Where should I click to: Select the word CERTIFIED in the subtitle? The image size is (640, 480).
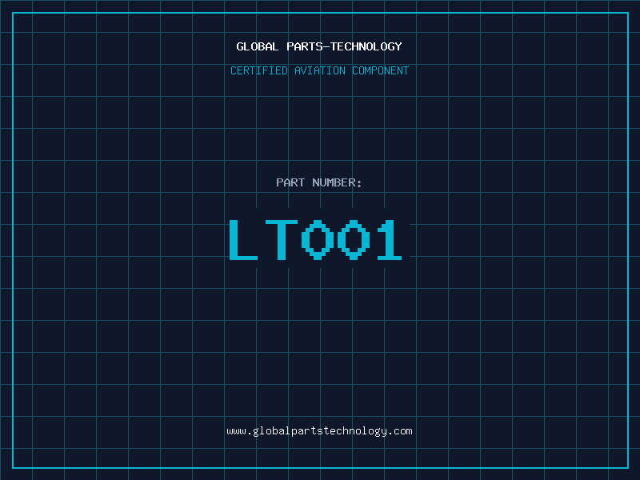(258, 70)
